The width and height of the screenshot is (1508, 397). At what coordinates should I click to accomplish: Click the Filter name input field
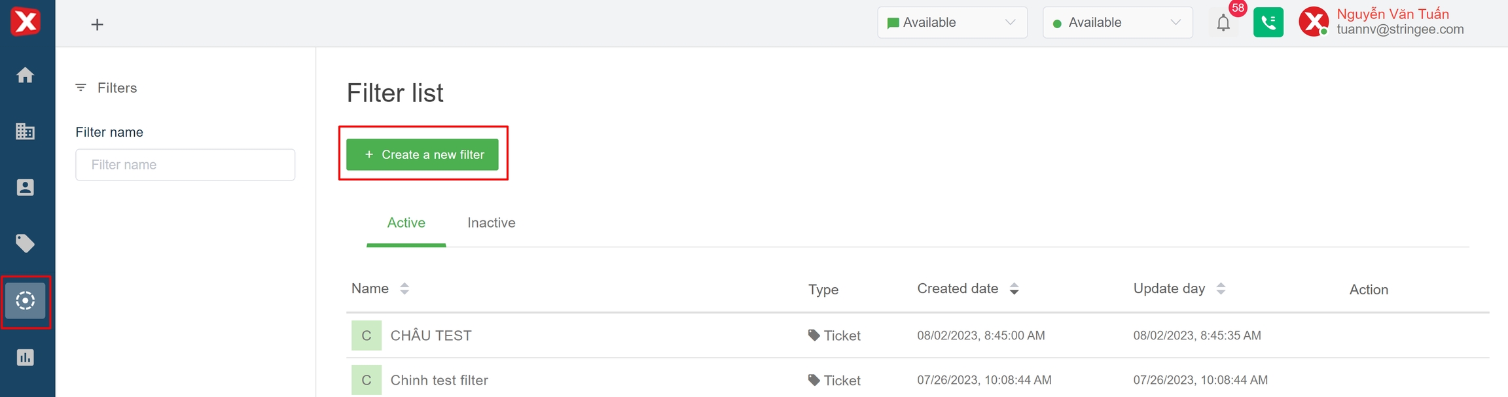pos(185,165)
